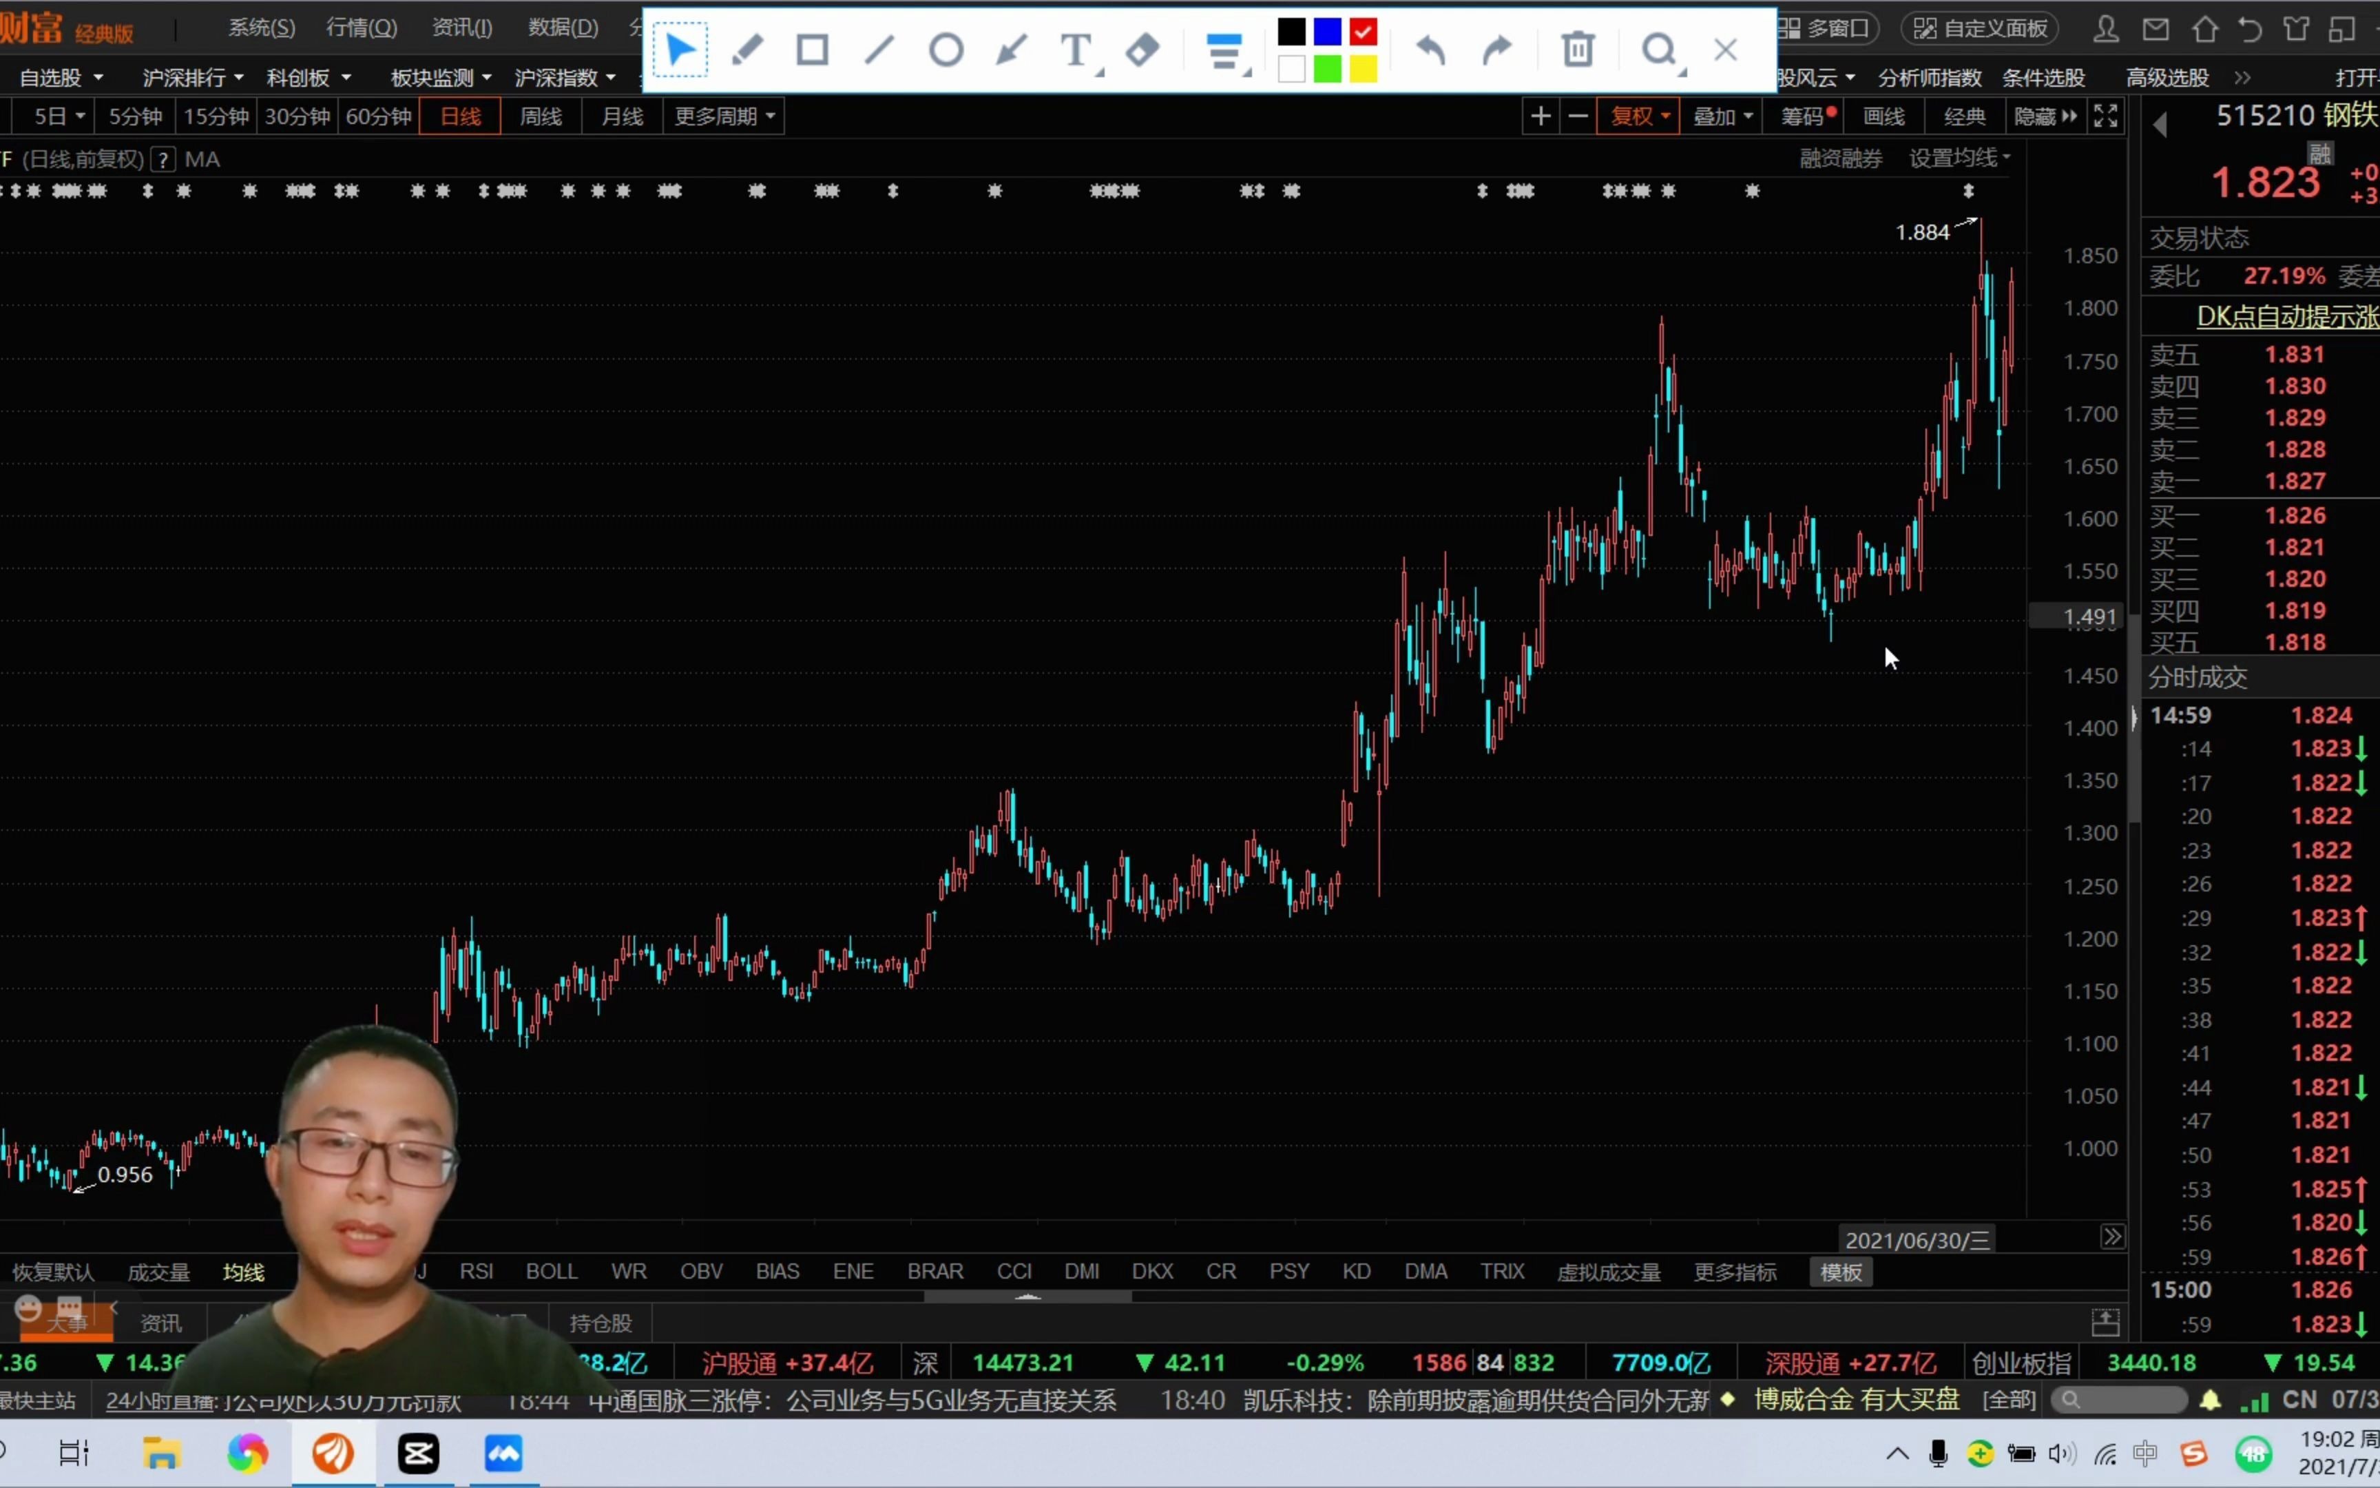
Task: Redo the annotation
Action: coord(1497,49)
